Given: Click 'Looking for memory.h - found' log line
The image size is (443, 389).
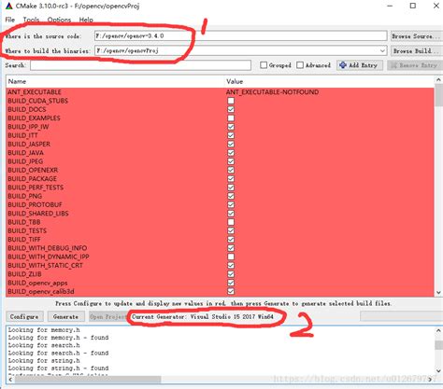Looking at the screenshot, I should coord(58,338).
